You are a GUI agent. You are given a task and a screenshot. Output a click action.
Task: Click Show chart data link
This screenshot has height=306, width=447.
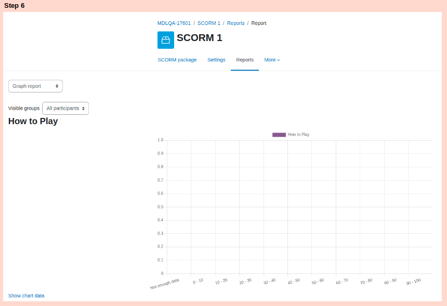(26, 296)
